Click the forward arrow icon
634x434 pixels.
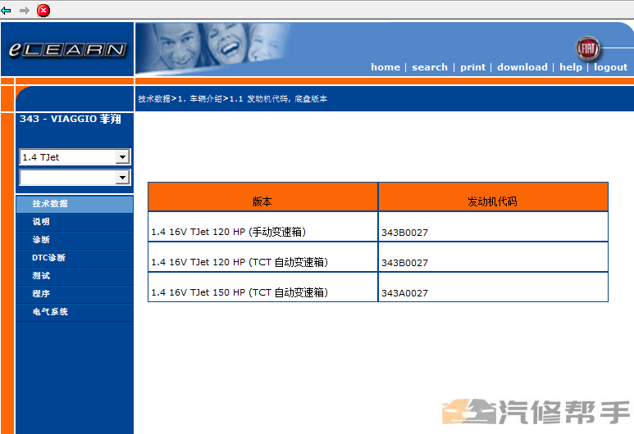click(x=25, y=10)
